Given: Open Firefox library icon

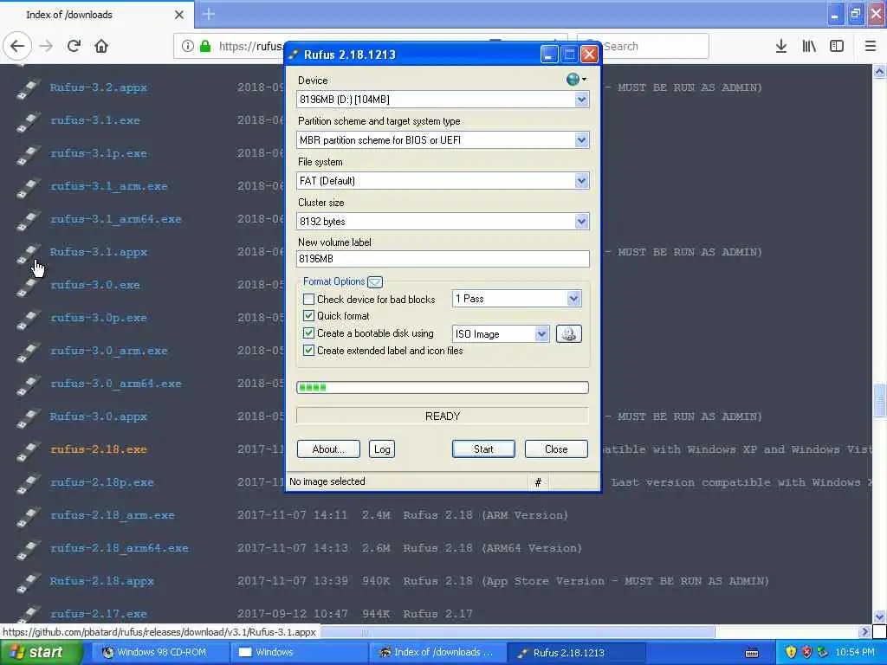Looking at the screenshot, I should tap(809, 46).
